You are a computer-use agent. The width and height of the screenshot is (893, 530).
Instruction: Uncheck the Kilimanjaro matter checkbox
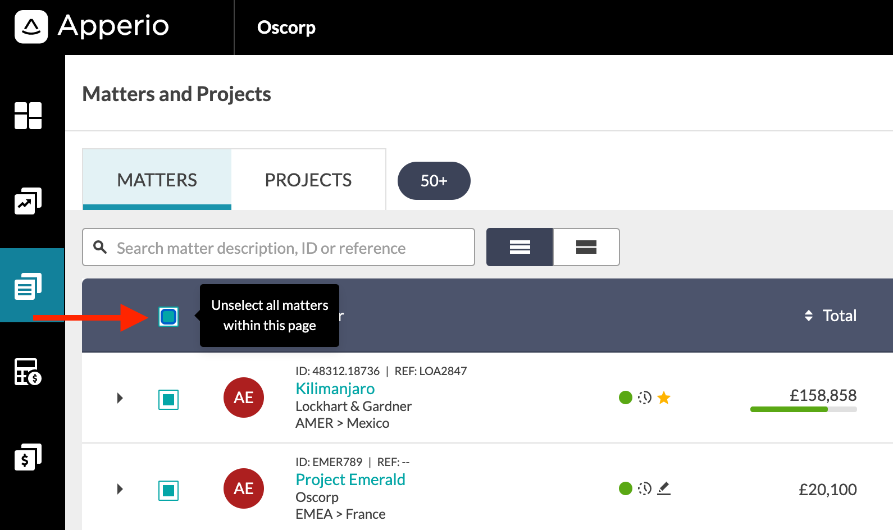pos(168,400)
